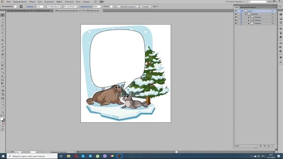Select the Eraser tool
The image size is (283, 159).
click(2, 54)
